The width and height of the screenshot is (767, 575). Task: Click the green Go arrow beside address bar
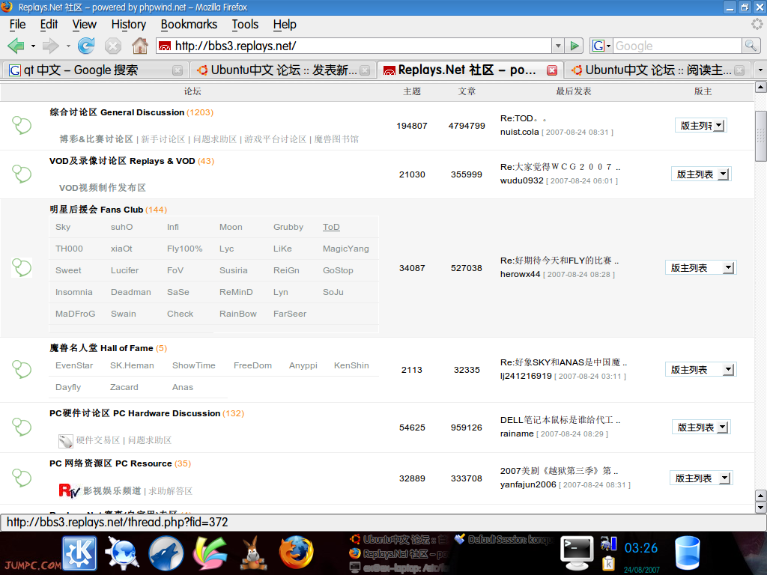(x=575, y=46)
